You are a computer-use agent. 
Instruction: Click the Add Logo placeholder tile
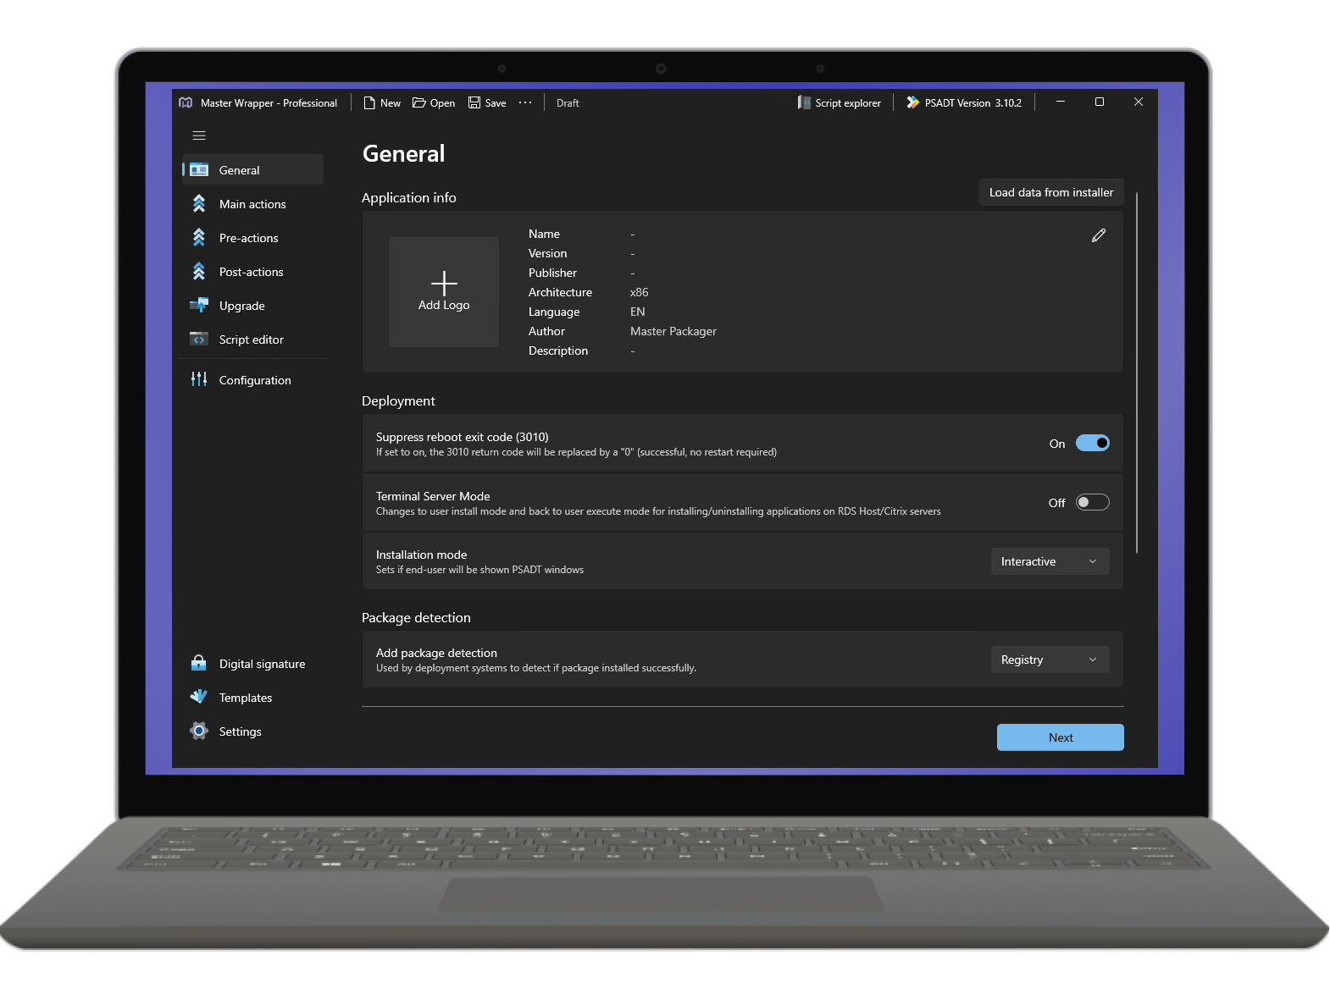tap(444, 291)
